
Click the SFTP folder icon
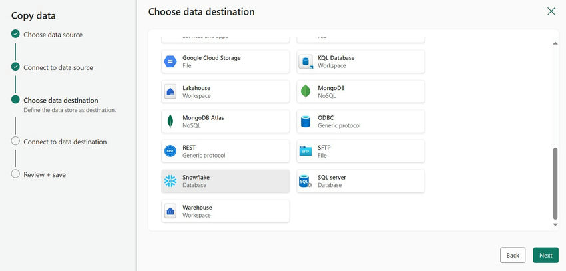306,151
